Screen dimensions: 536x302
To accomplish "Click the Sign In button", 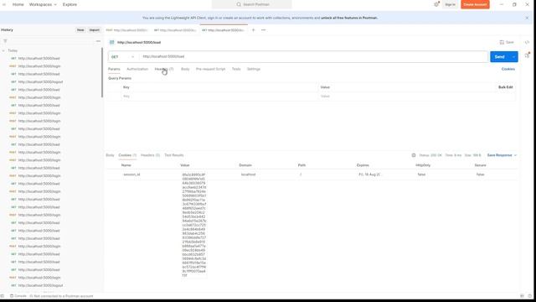I will (450, 4).
